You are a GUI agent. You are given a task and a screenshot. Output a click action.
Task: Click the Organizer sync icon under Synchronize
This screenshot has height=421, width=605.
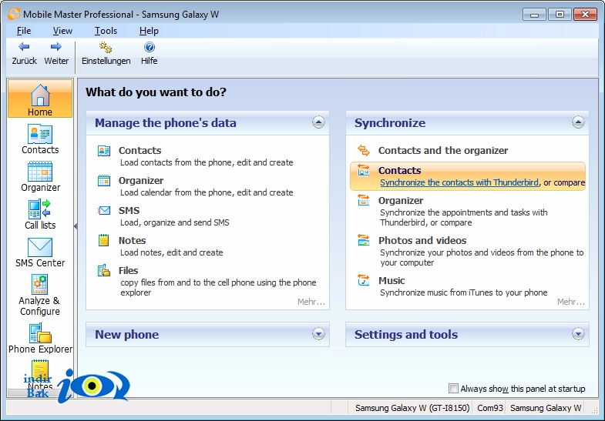(x=364, y=200)
